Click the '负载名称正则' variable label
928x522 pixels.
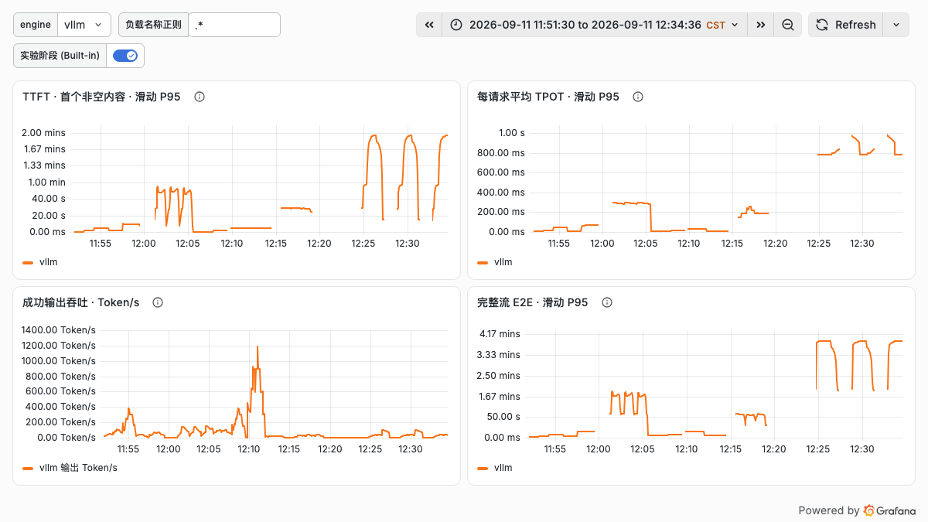tap(153, 25)
